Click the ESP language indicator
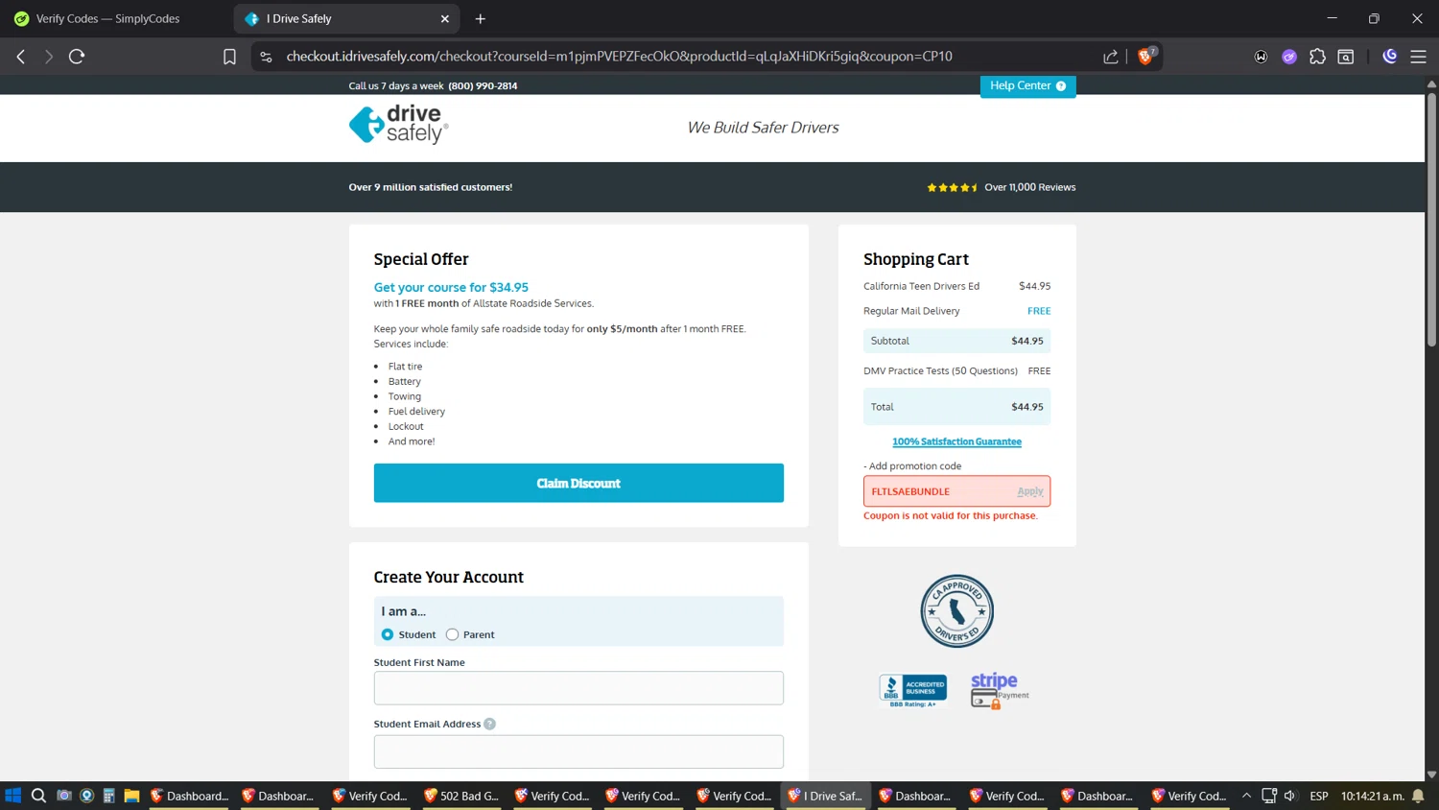This screenshot has width=1439, height=810. [1319, 796]
